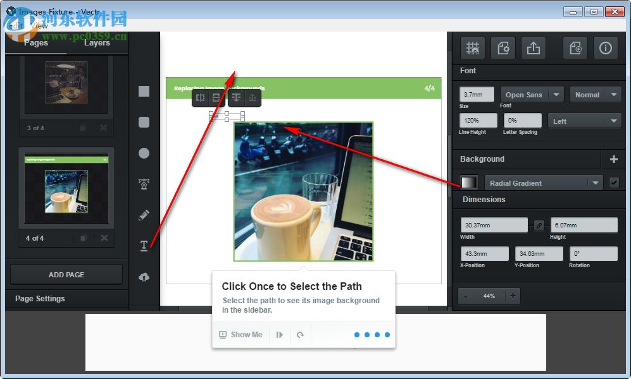Open the View menu

tap(39, 25)
